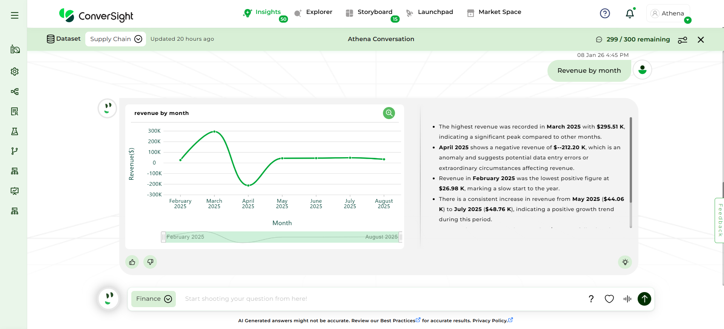Click the lightbulb insights icon
Viewport: 724px width, 329px height.
tap(625, 262)
